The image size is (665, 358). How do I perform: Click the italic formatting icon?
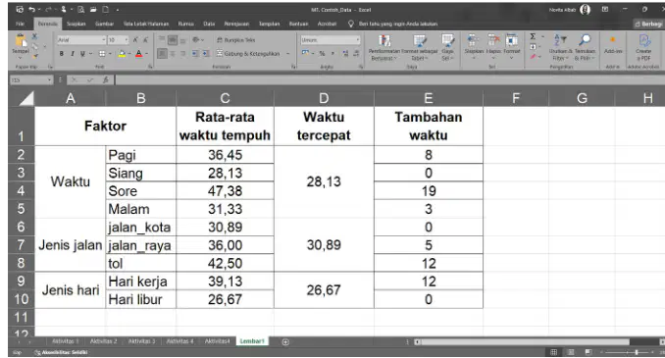point(73,53)
